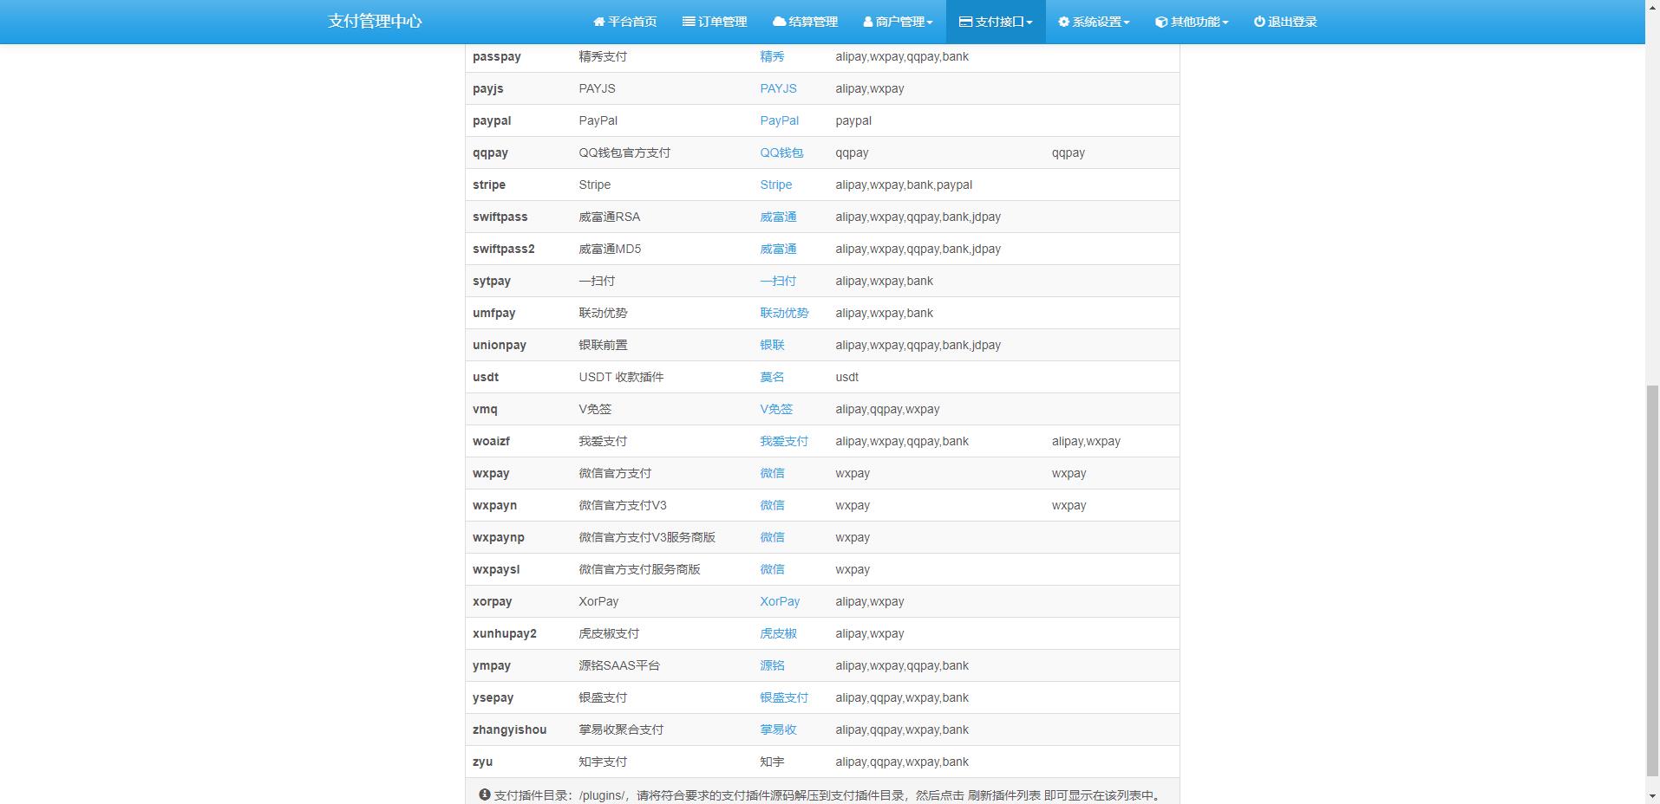Image resolution: width=1660 pixels, height=804 pixels.
Task: Click the list icon beside 订单管理
Action: [689, 22]
